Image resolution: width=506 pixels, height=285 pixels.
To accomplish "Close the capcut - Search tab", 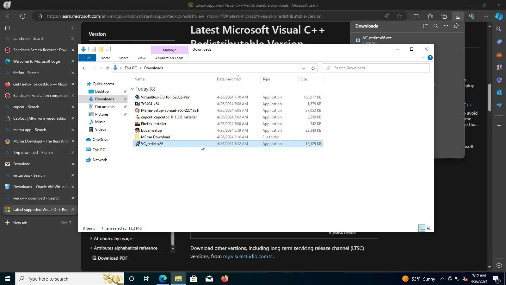I will click(73, 107).
